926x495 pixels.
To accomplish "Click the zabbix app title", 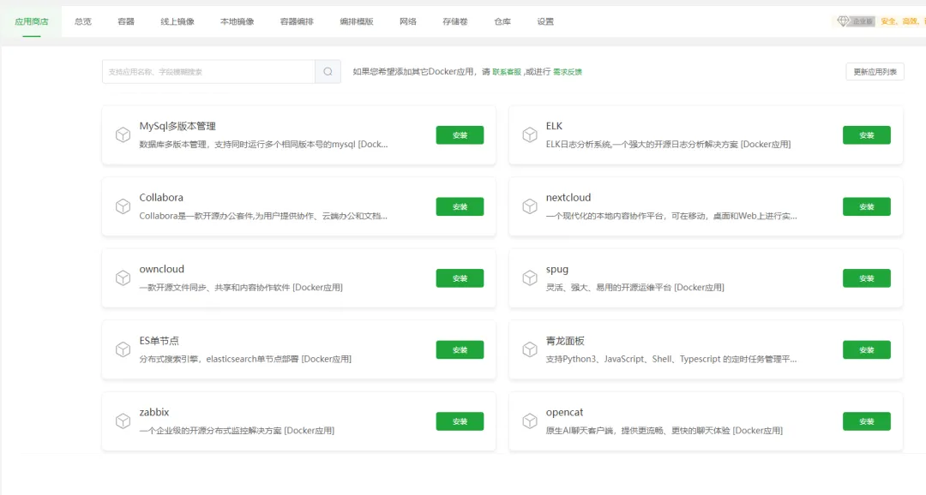I will click(154, 413).
